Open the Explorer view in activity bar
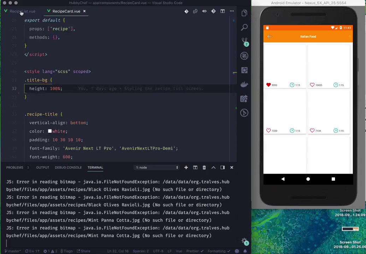The height and width of the screenshot is (254, 366). pyautogui.click(x=244, y=13)
